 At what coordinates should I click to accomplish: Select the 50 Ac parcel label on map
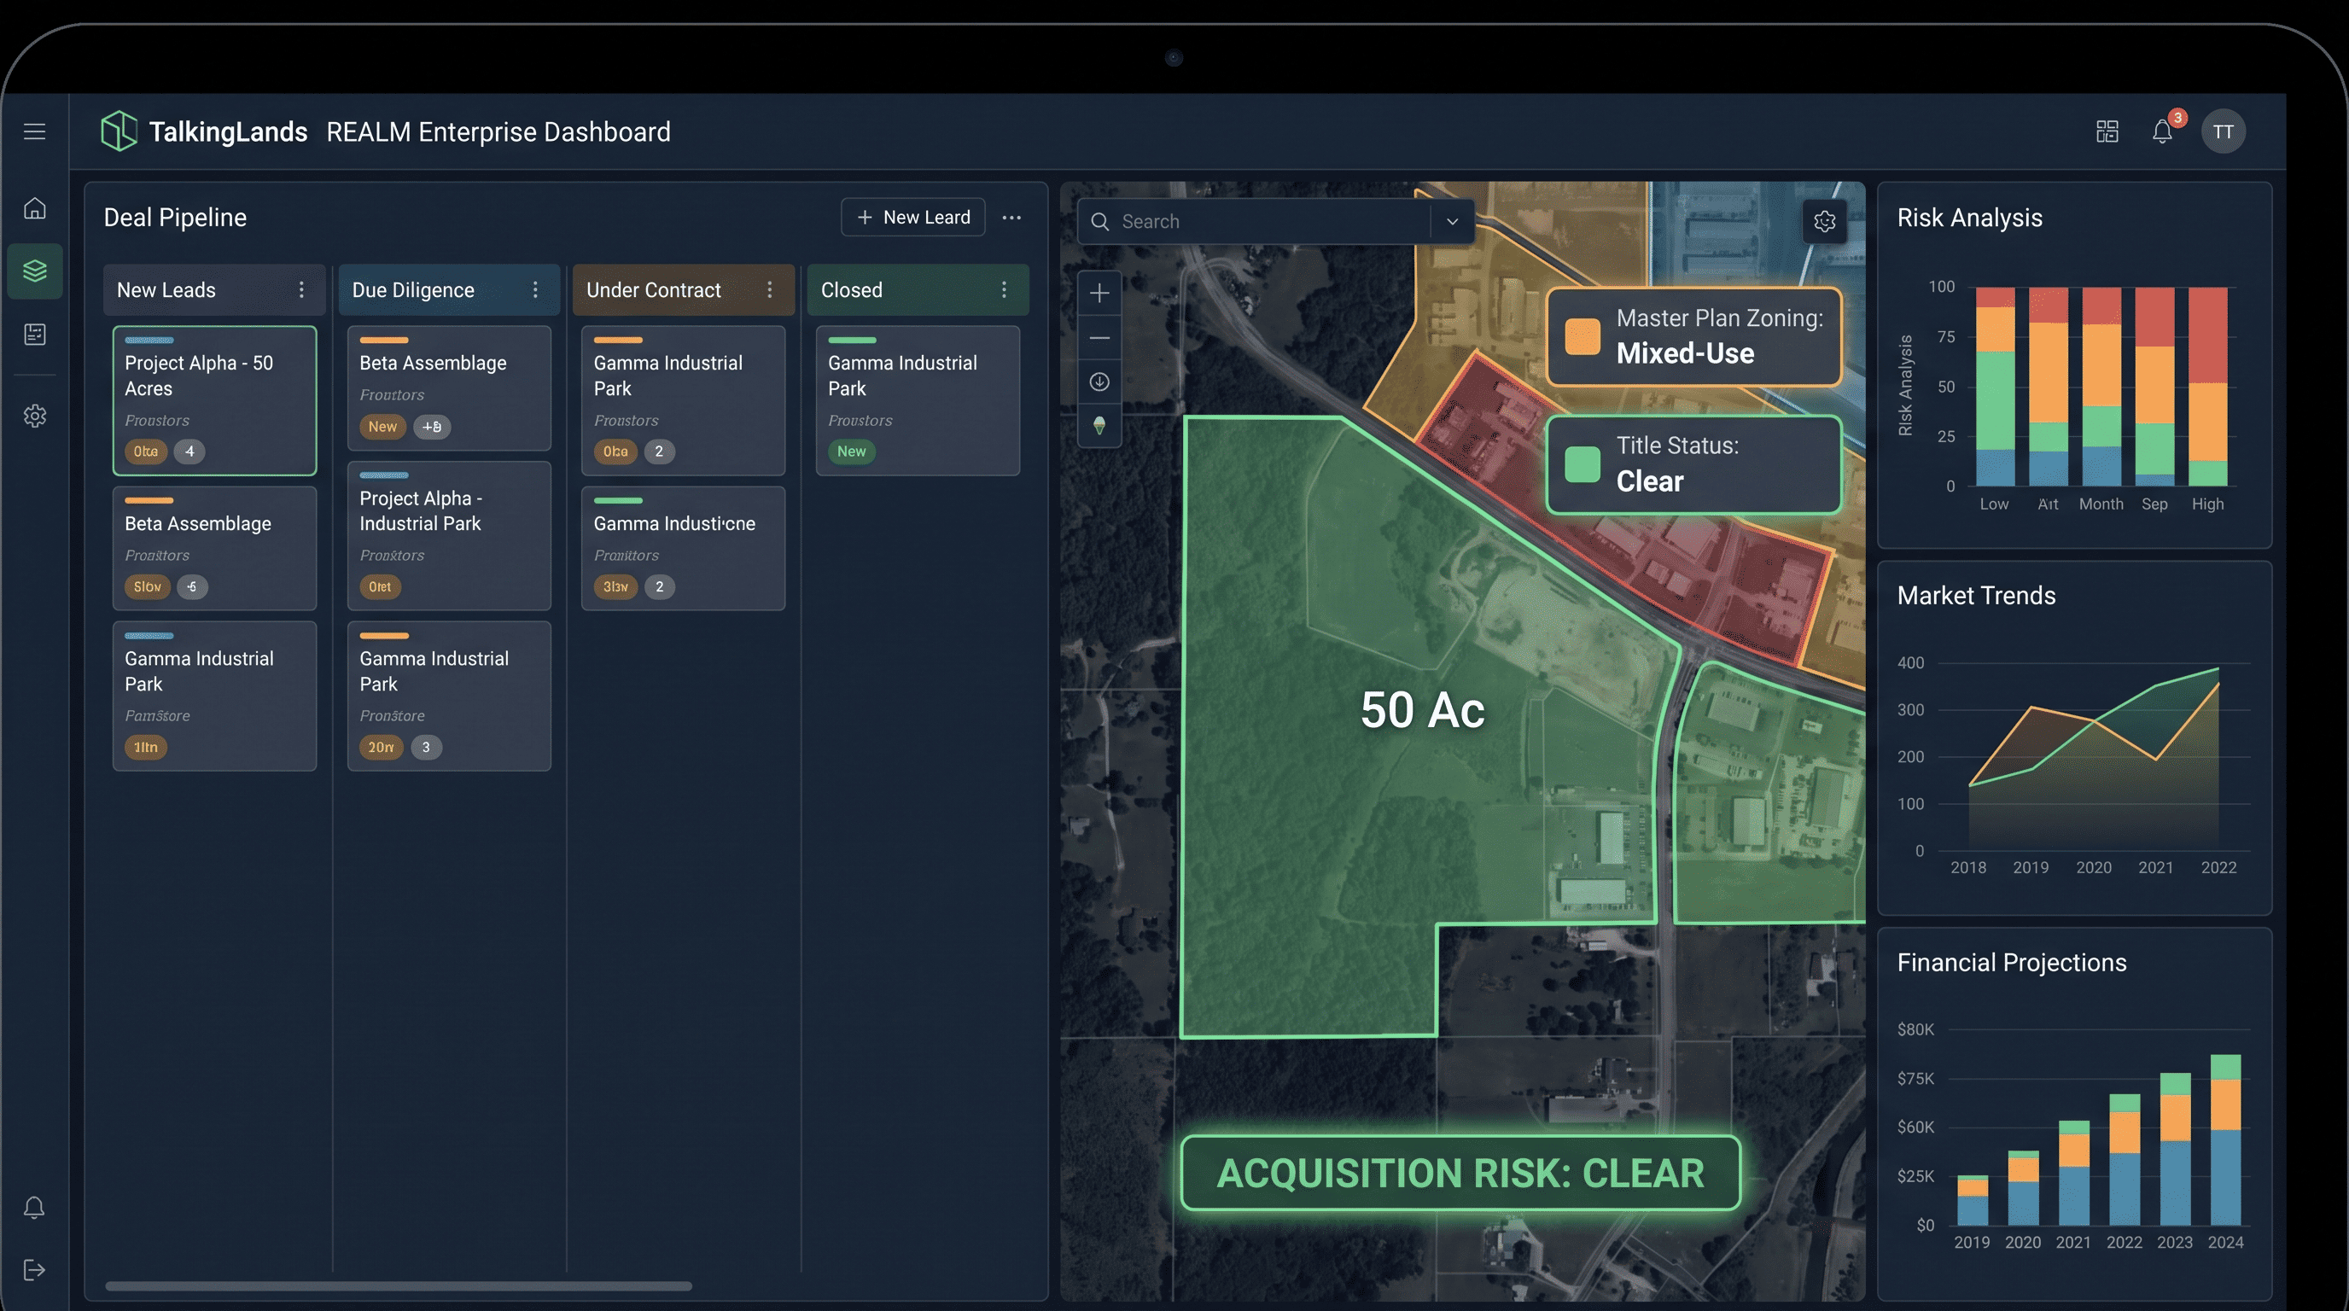click(x=1423, y=710)
